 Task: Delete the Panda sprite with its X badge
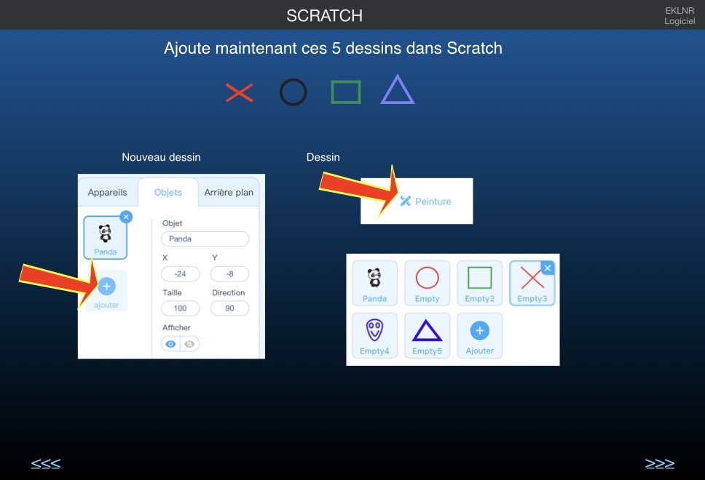pos(126,217)
